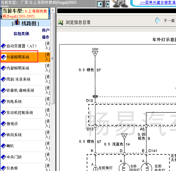The width and height of the screenshot is (176, 171).
Task: Select 喇叭 category
Action: [x=10, y=146]
